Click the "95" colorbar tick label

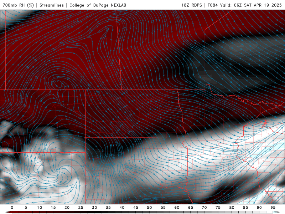click(x=273, y=208)
